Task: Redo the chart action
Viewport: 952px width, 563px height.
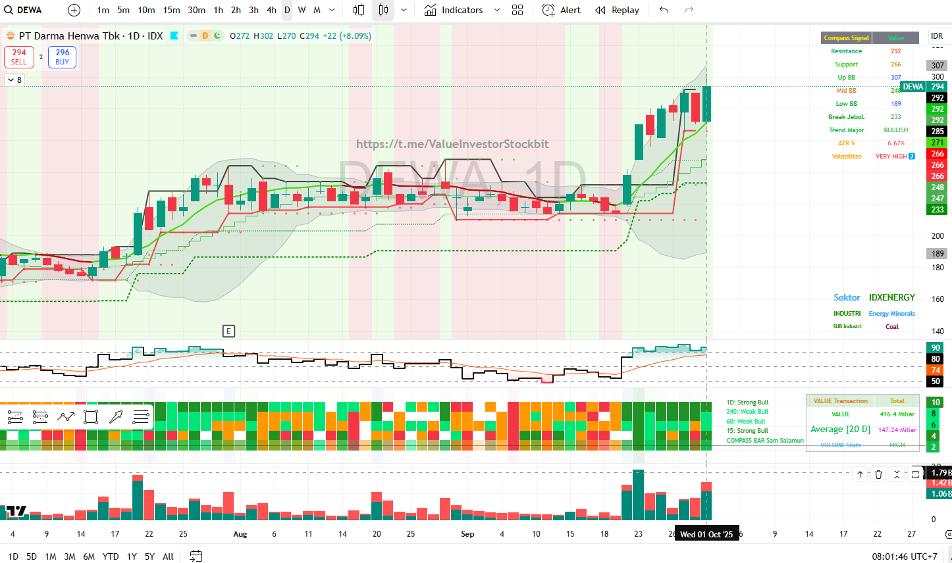Action: tap(689, 10)
